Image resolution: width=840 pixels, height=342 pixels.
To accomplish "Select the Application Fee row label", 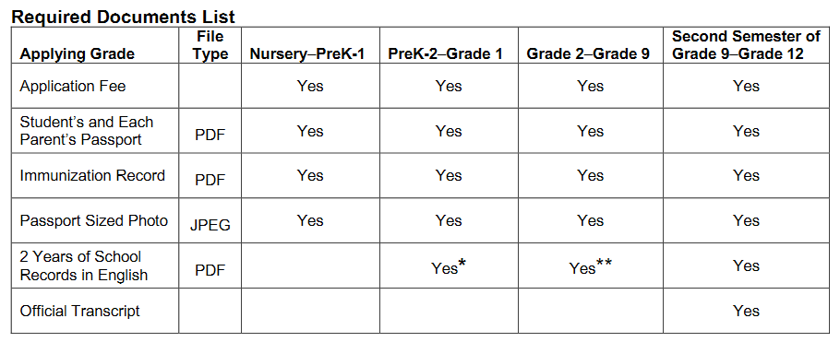I will click(73, 86).
